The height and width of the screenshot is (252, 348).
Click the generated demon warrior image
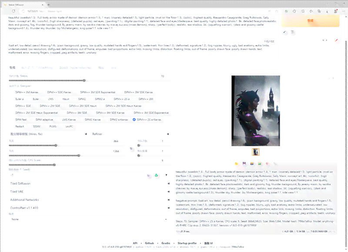tap(256, 111)
